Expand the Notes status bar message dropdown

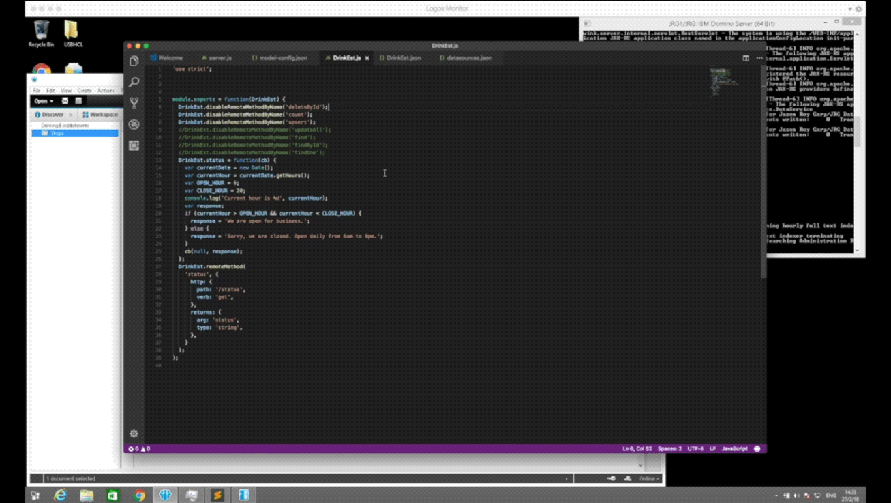click(x=566, y=478)
